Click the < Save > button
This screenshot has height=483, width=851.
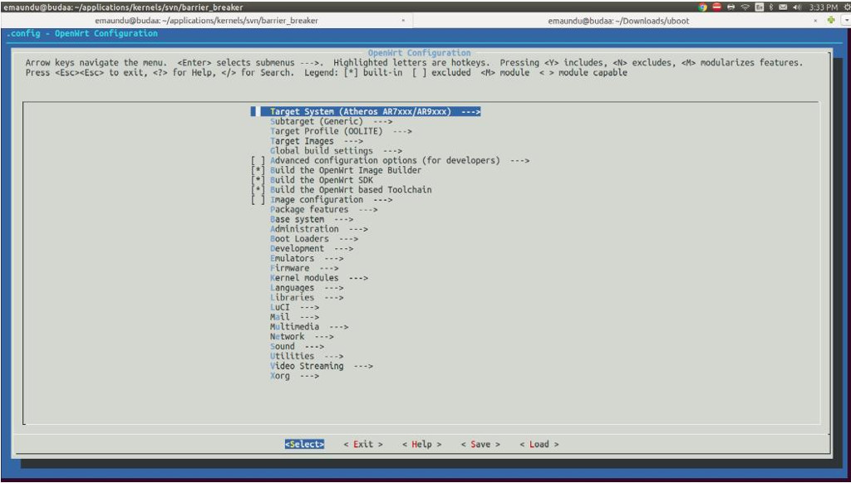[x=480, y=444]
